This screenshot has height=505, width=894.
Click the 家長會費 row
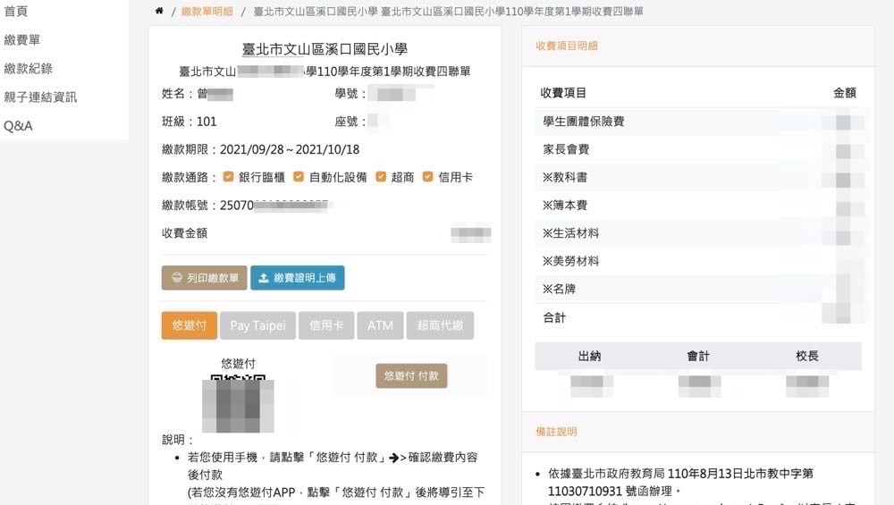(698, 149)
